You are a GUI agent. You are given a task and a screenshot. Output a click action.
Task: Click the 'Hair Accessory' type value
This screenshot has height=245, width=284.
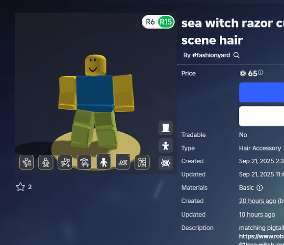(260, 148)
